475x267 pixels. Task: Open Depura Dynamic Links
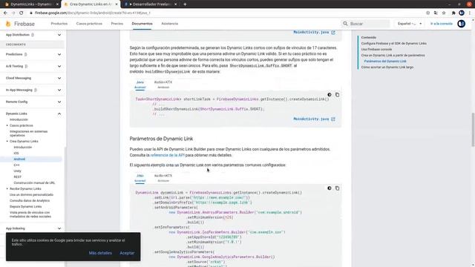25,206
